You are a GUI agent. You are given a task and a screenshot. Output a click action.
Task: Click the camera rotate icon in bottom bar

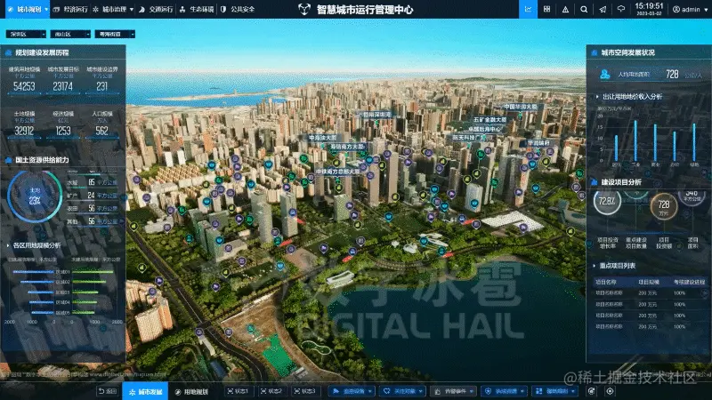point(591,391)
